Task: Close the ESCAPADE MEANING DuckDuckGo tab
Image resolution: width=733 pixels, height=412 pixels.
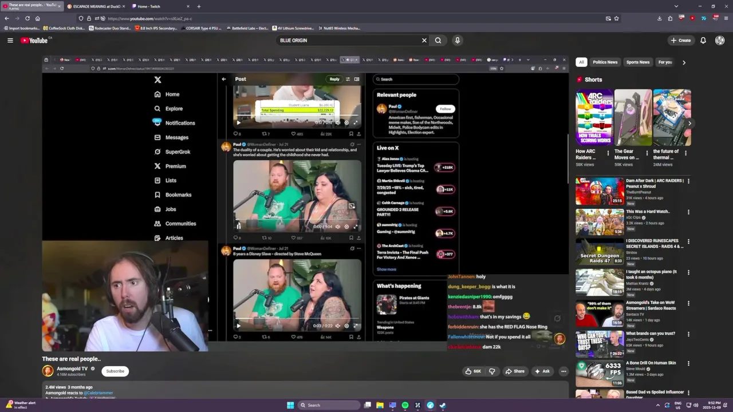Action: (123, 6)
